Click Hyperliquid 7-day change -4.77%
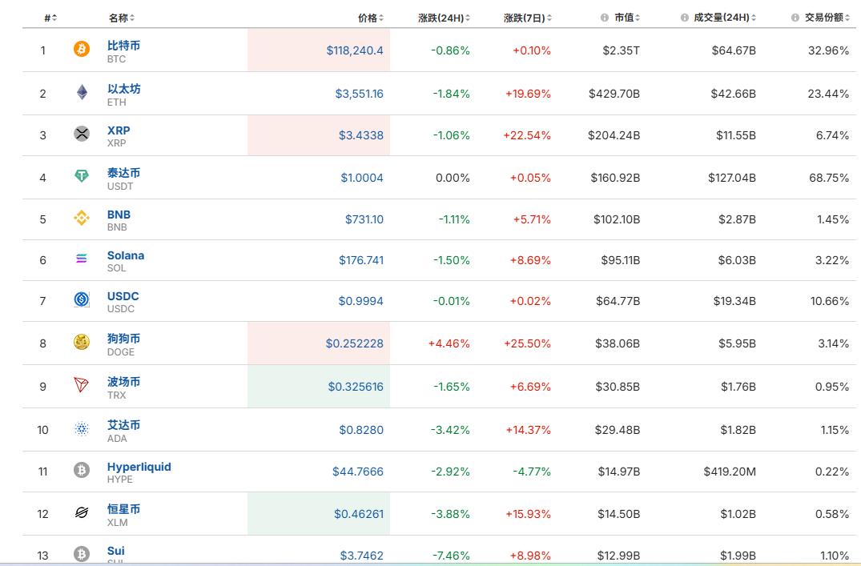 532,471
